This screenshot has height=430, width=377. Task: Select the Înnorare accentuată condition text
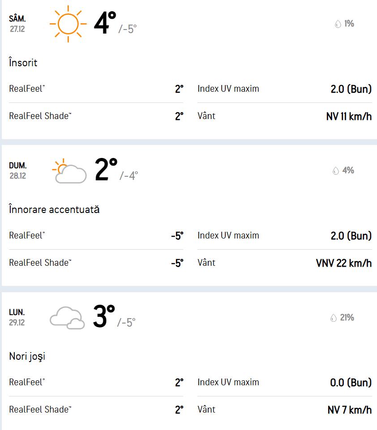(54, 209)
